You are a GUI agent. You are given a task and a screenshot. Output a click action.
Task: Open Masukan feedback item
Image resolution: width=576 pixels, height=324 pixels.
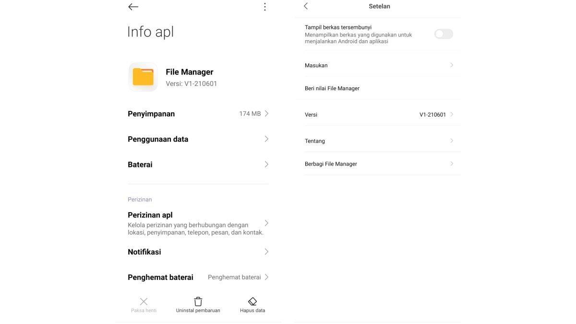(x=316, y=65)
